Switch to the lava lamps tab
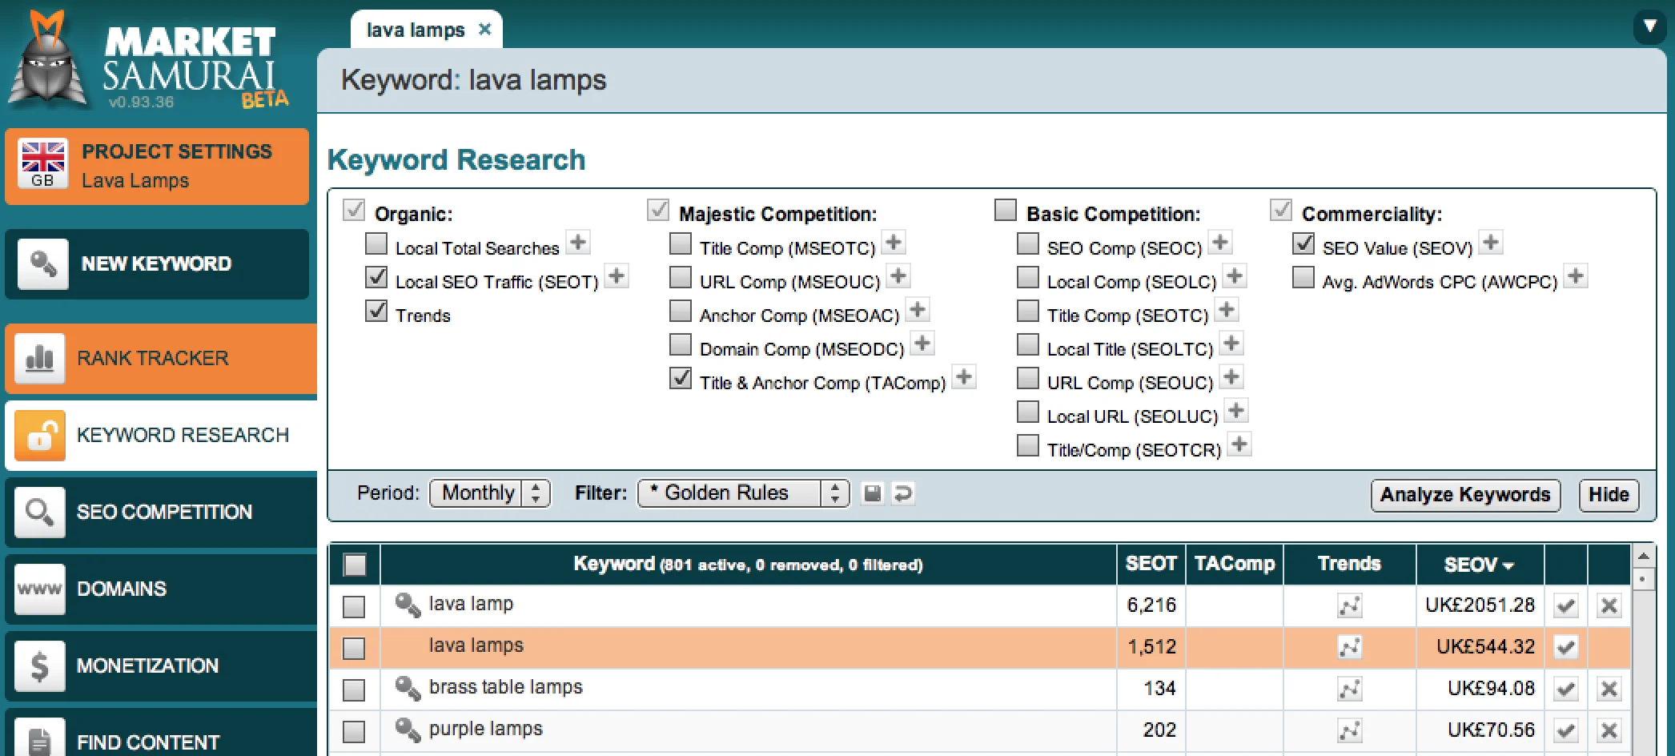 (x=416, y=30)
